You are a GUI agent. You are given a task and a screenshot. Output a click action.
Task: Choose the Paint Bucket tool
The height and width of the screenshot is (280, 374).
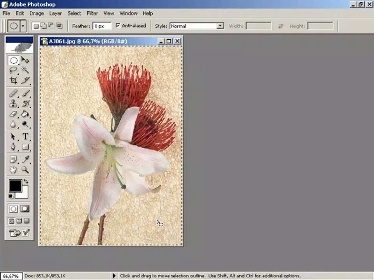(x=25, y=114)
